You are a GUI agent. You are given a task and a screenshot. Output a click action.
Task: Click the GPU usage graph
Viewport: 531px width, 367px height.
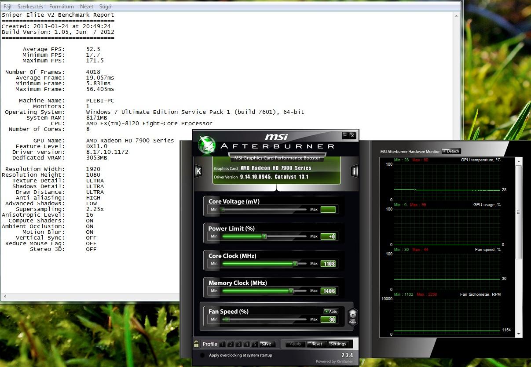pos(448,226)
